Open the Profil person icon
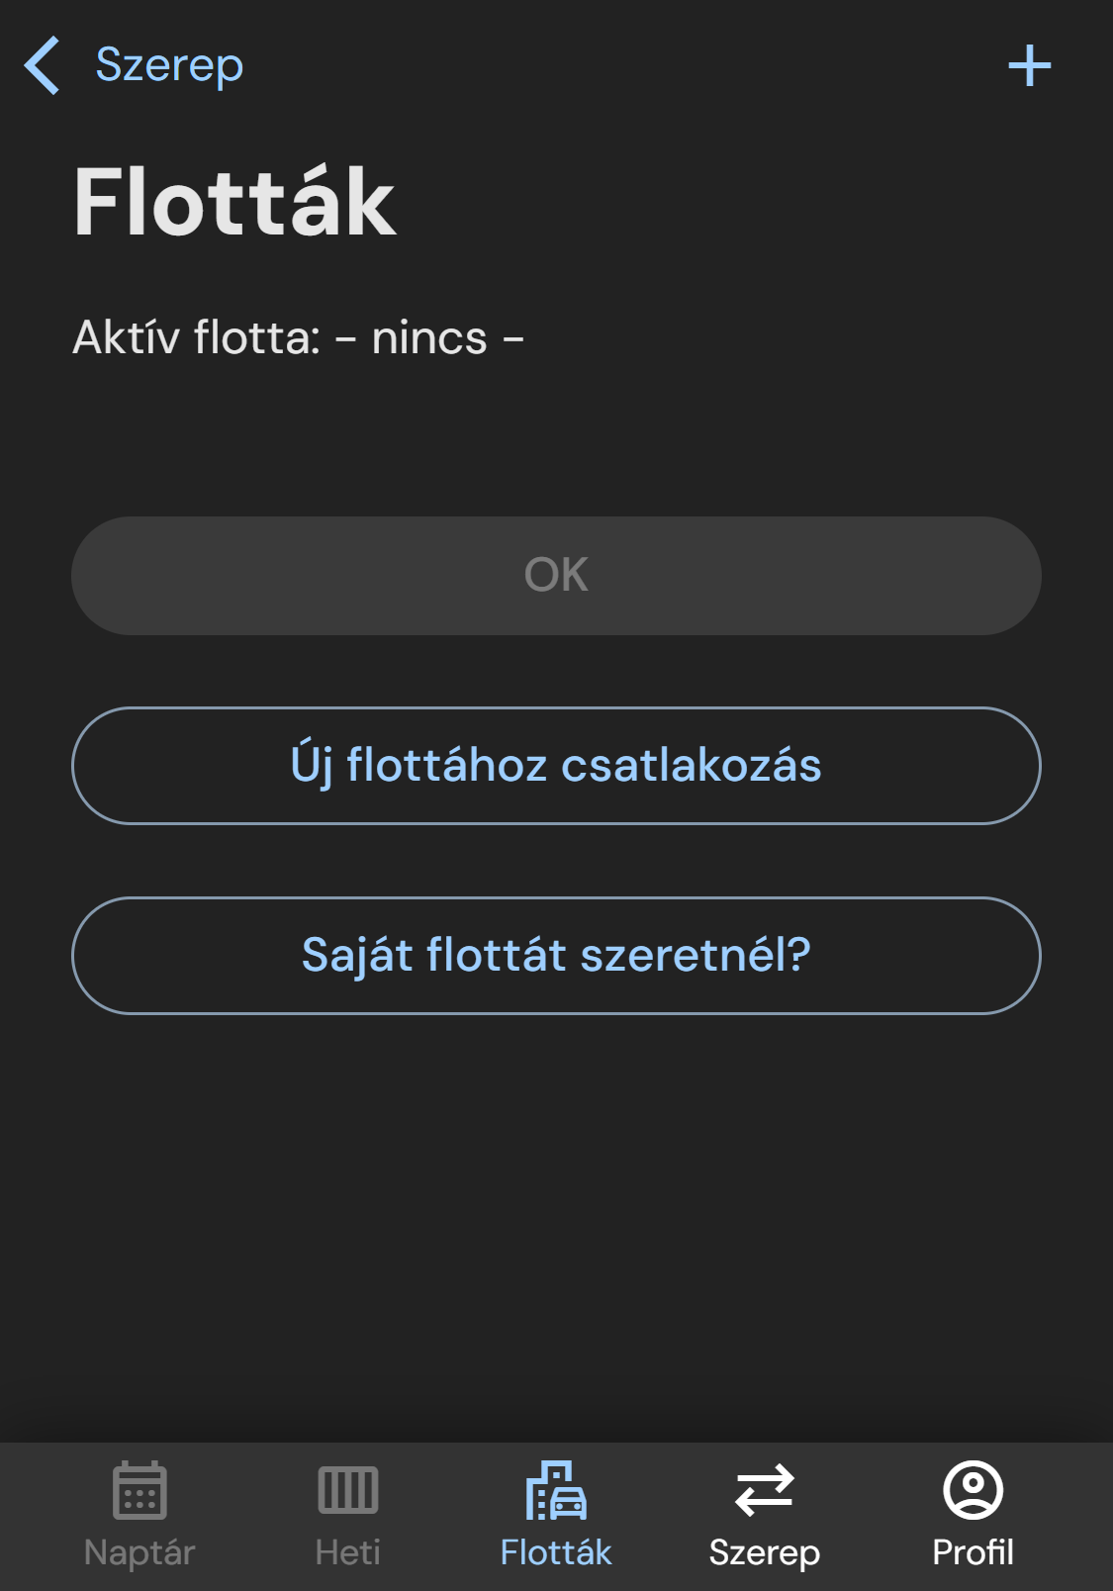 pyautogui.click(x=974, y=1489)
